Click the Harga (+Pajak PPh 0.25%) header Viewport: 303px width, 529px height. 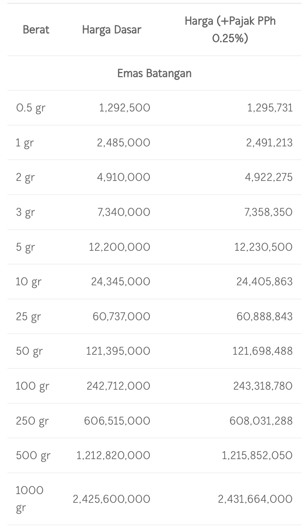pos(230,30)
